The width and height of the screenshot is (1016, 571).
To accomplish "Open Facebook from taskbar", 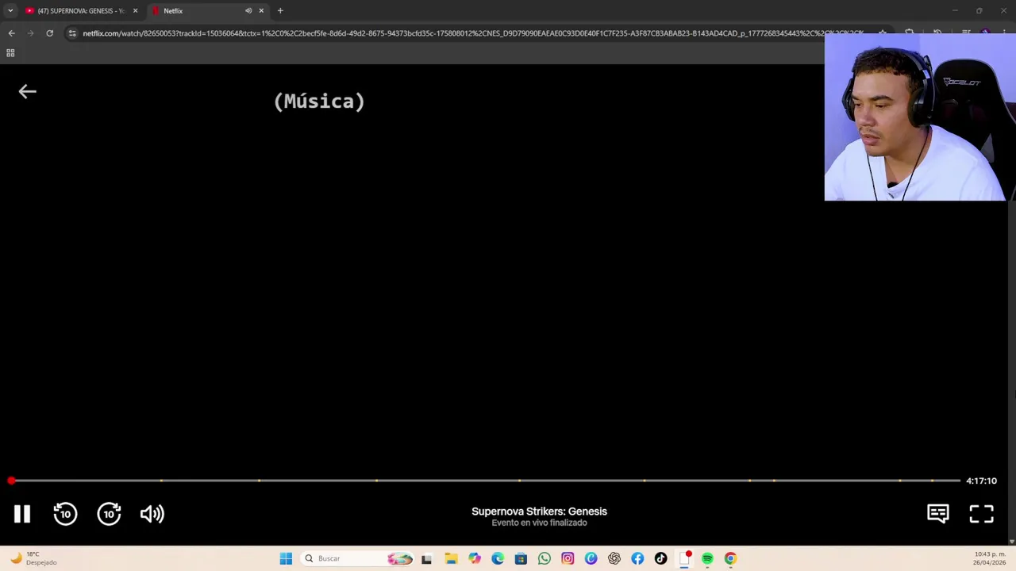I will pos(637,558).
